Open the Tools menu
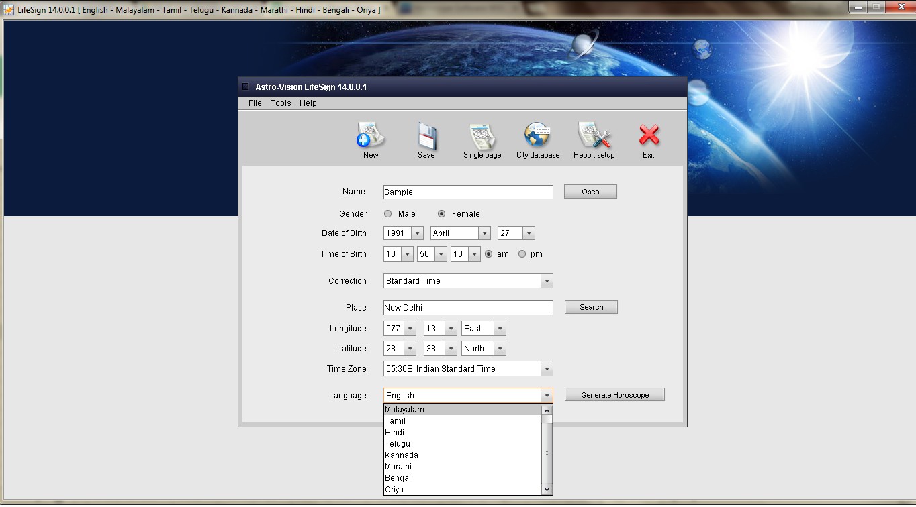 tap(281, 103)
